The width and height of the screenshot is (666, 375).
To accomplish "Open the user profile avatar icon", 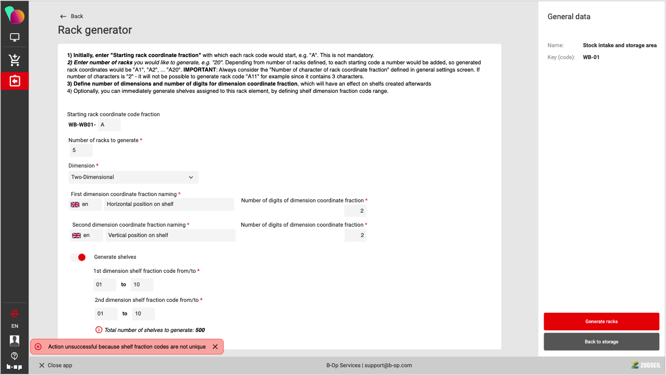I will (x=15, y=340).
